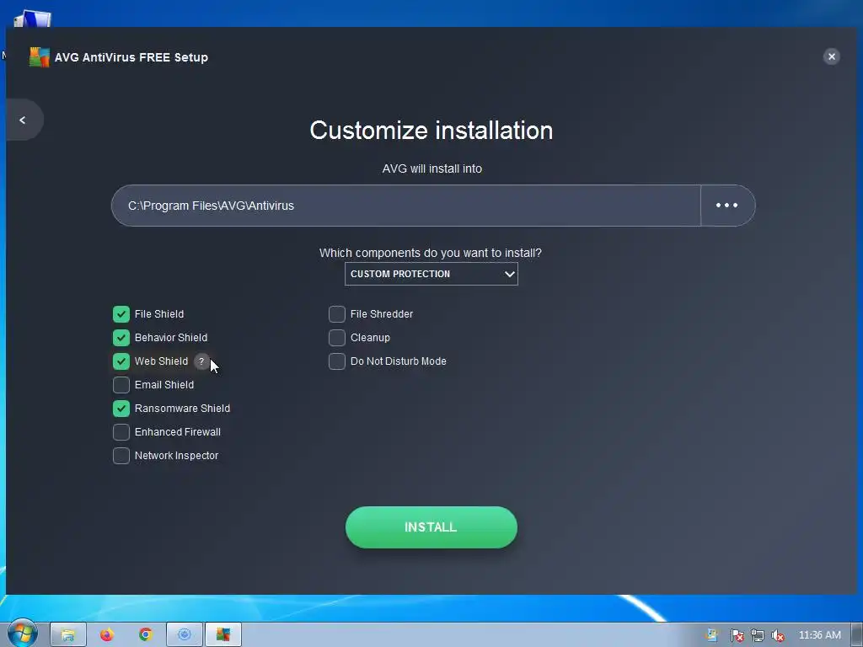Enable the Network Inspector checkbox

121,456
